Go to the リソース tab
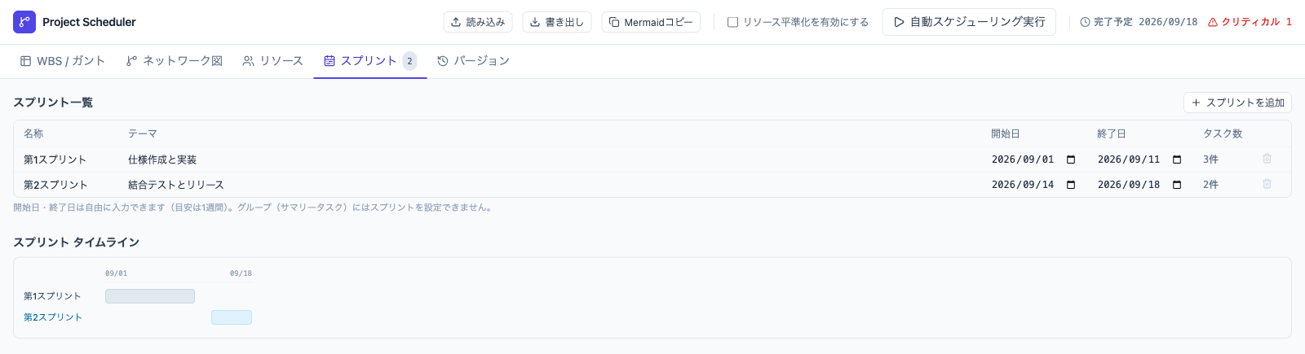This screenshot has width=1305, height=354. 273,61
